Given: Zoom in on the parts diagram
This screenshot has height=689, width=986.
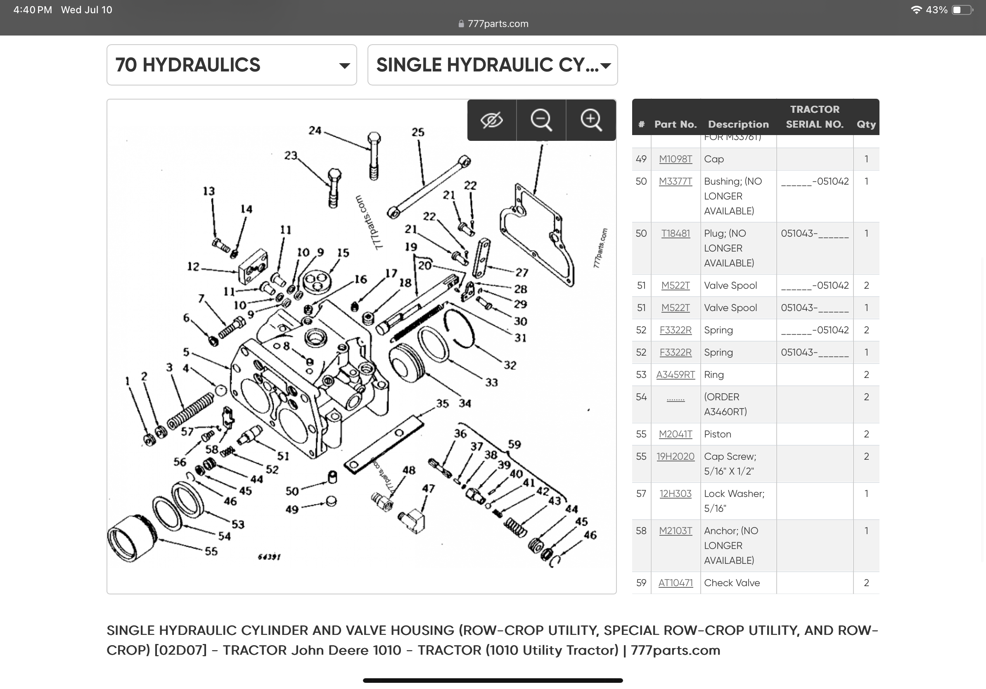Looking at the screenshot, I should (x=591, y=120).
